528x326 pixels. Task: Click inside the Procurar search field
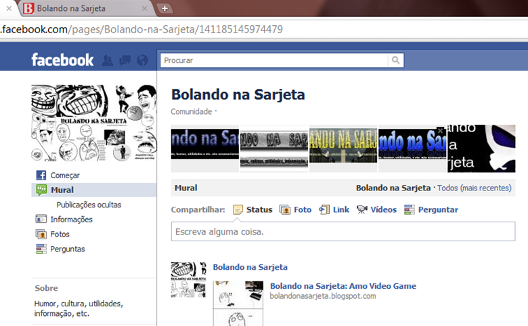274,60
